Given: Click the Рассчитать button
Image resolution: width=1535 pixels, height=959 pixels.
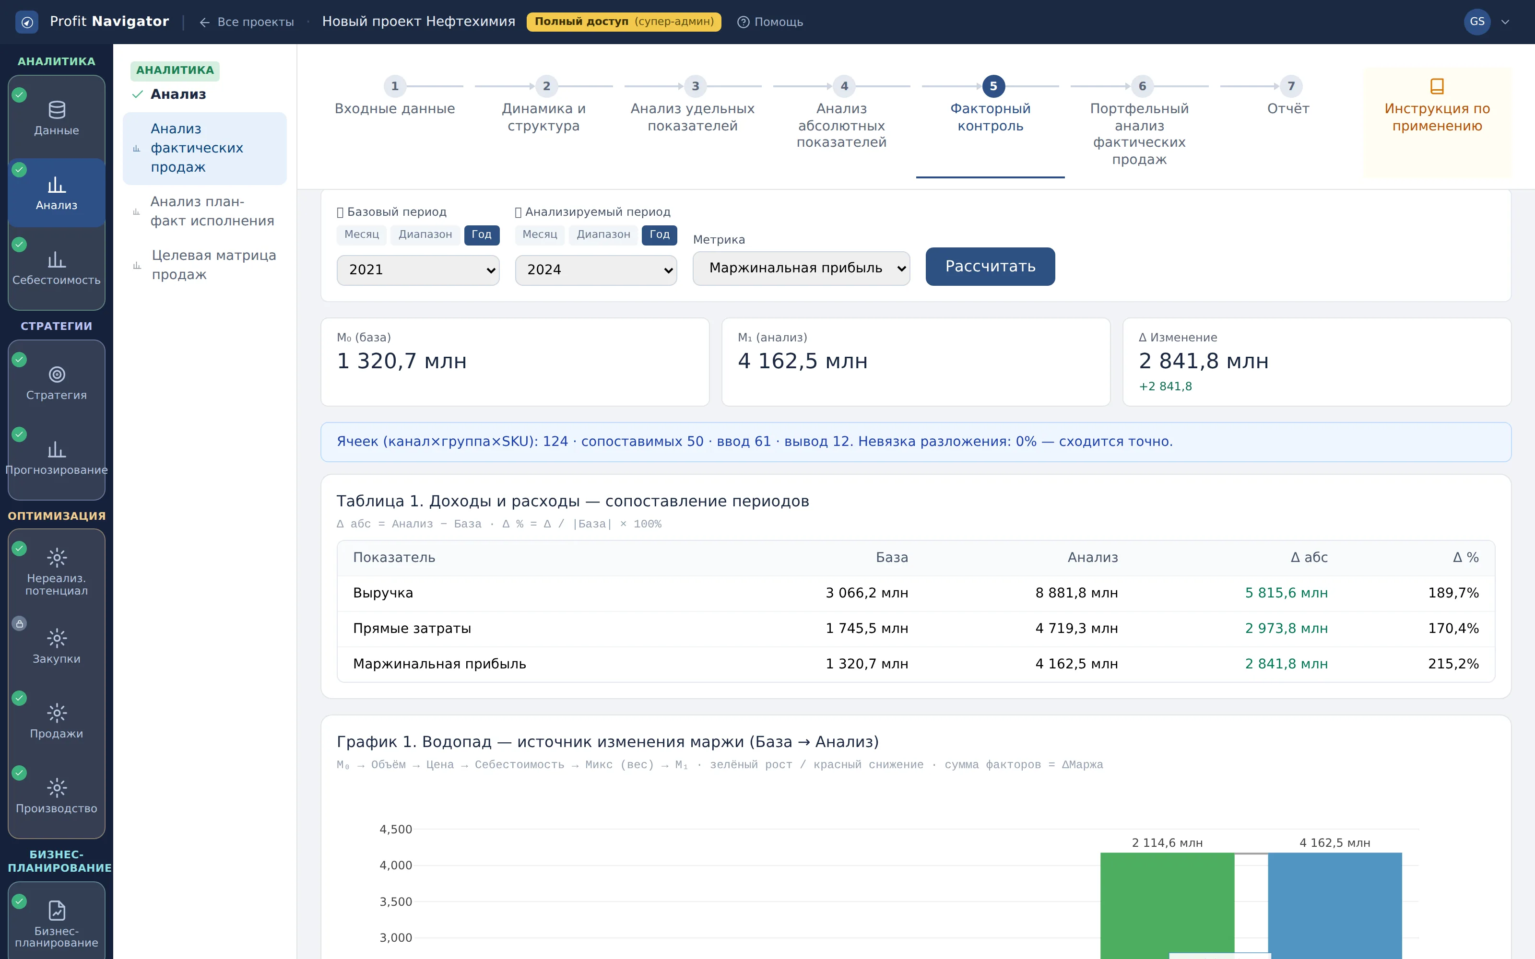Looking at the screenshot, I should pos(990,267).
